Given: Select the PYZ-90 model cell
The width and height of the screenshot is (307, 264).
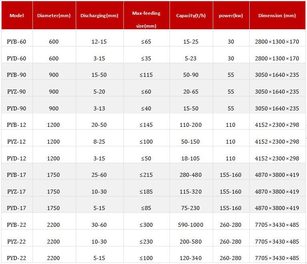Looking at the screenshot, I should coord(16,92).
